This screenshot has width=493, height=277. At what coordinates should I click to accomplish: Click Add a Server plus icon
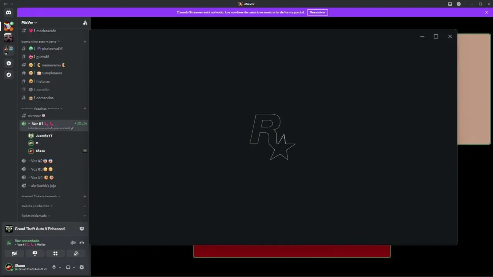[8, 63]
